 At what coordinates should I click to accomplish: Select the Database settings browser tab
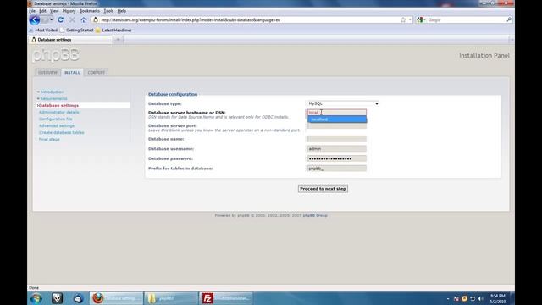click(71, 40)
